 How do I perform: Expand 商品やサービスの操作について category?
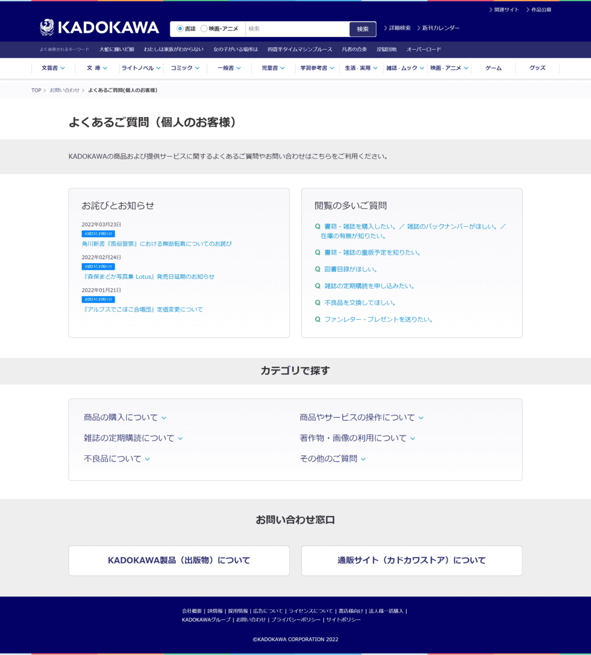(x=361, y=417)
